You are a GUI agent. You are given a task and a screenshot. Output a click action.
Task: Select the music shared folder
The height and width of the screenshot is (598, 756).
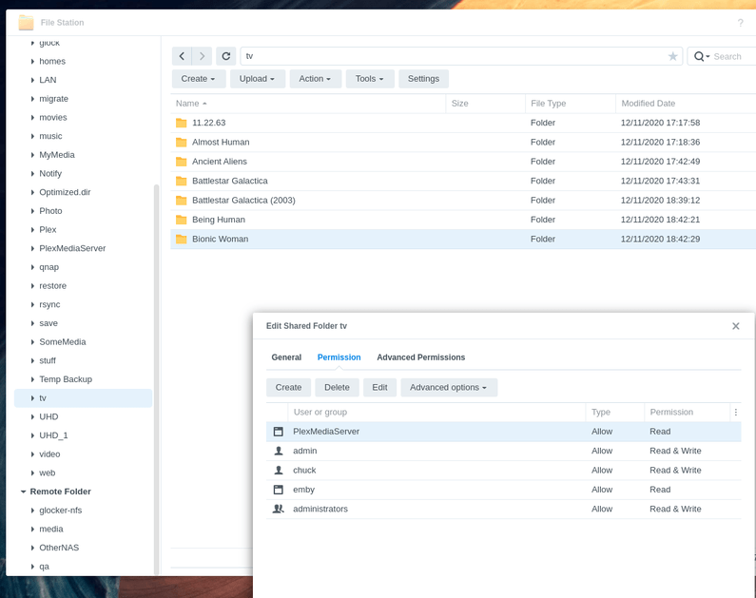pyautogui.click(x=50, y=136)
